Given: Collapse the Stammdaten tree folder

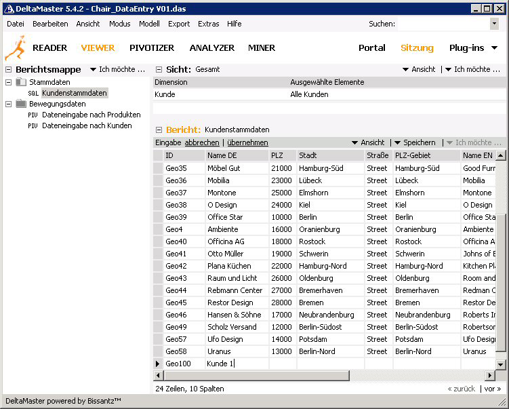Looking at the screenshot, I should [x=9, y=82].
